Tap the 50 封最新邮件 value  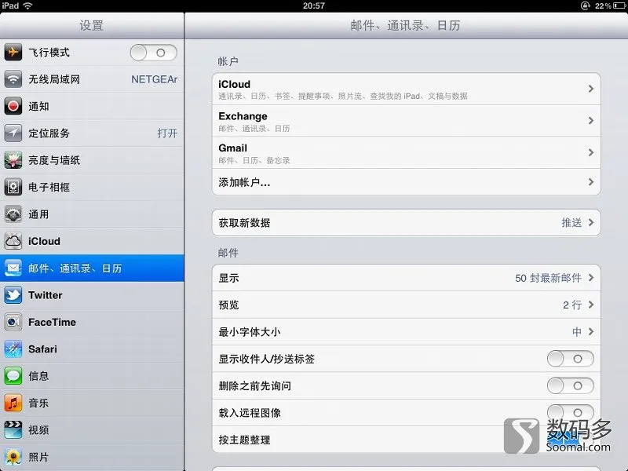(548, 278)
